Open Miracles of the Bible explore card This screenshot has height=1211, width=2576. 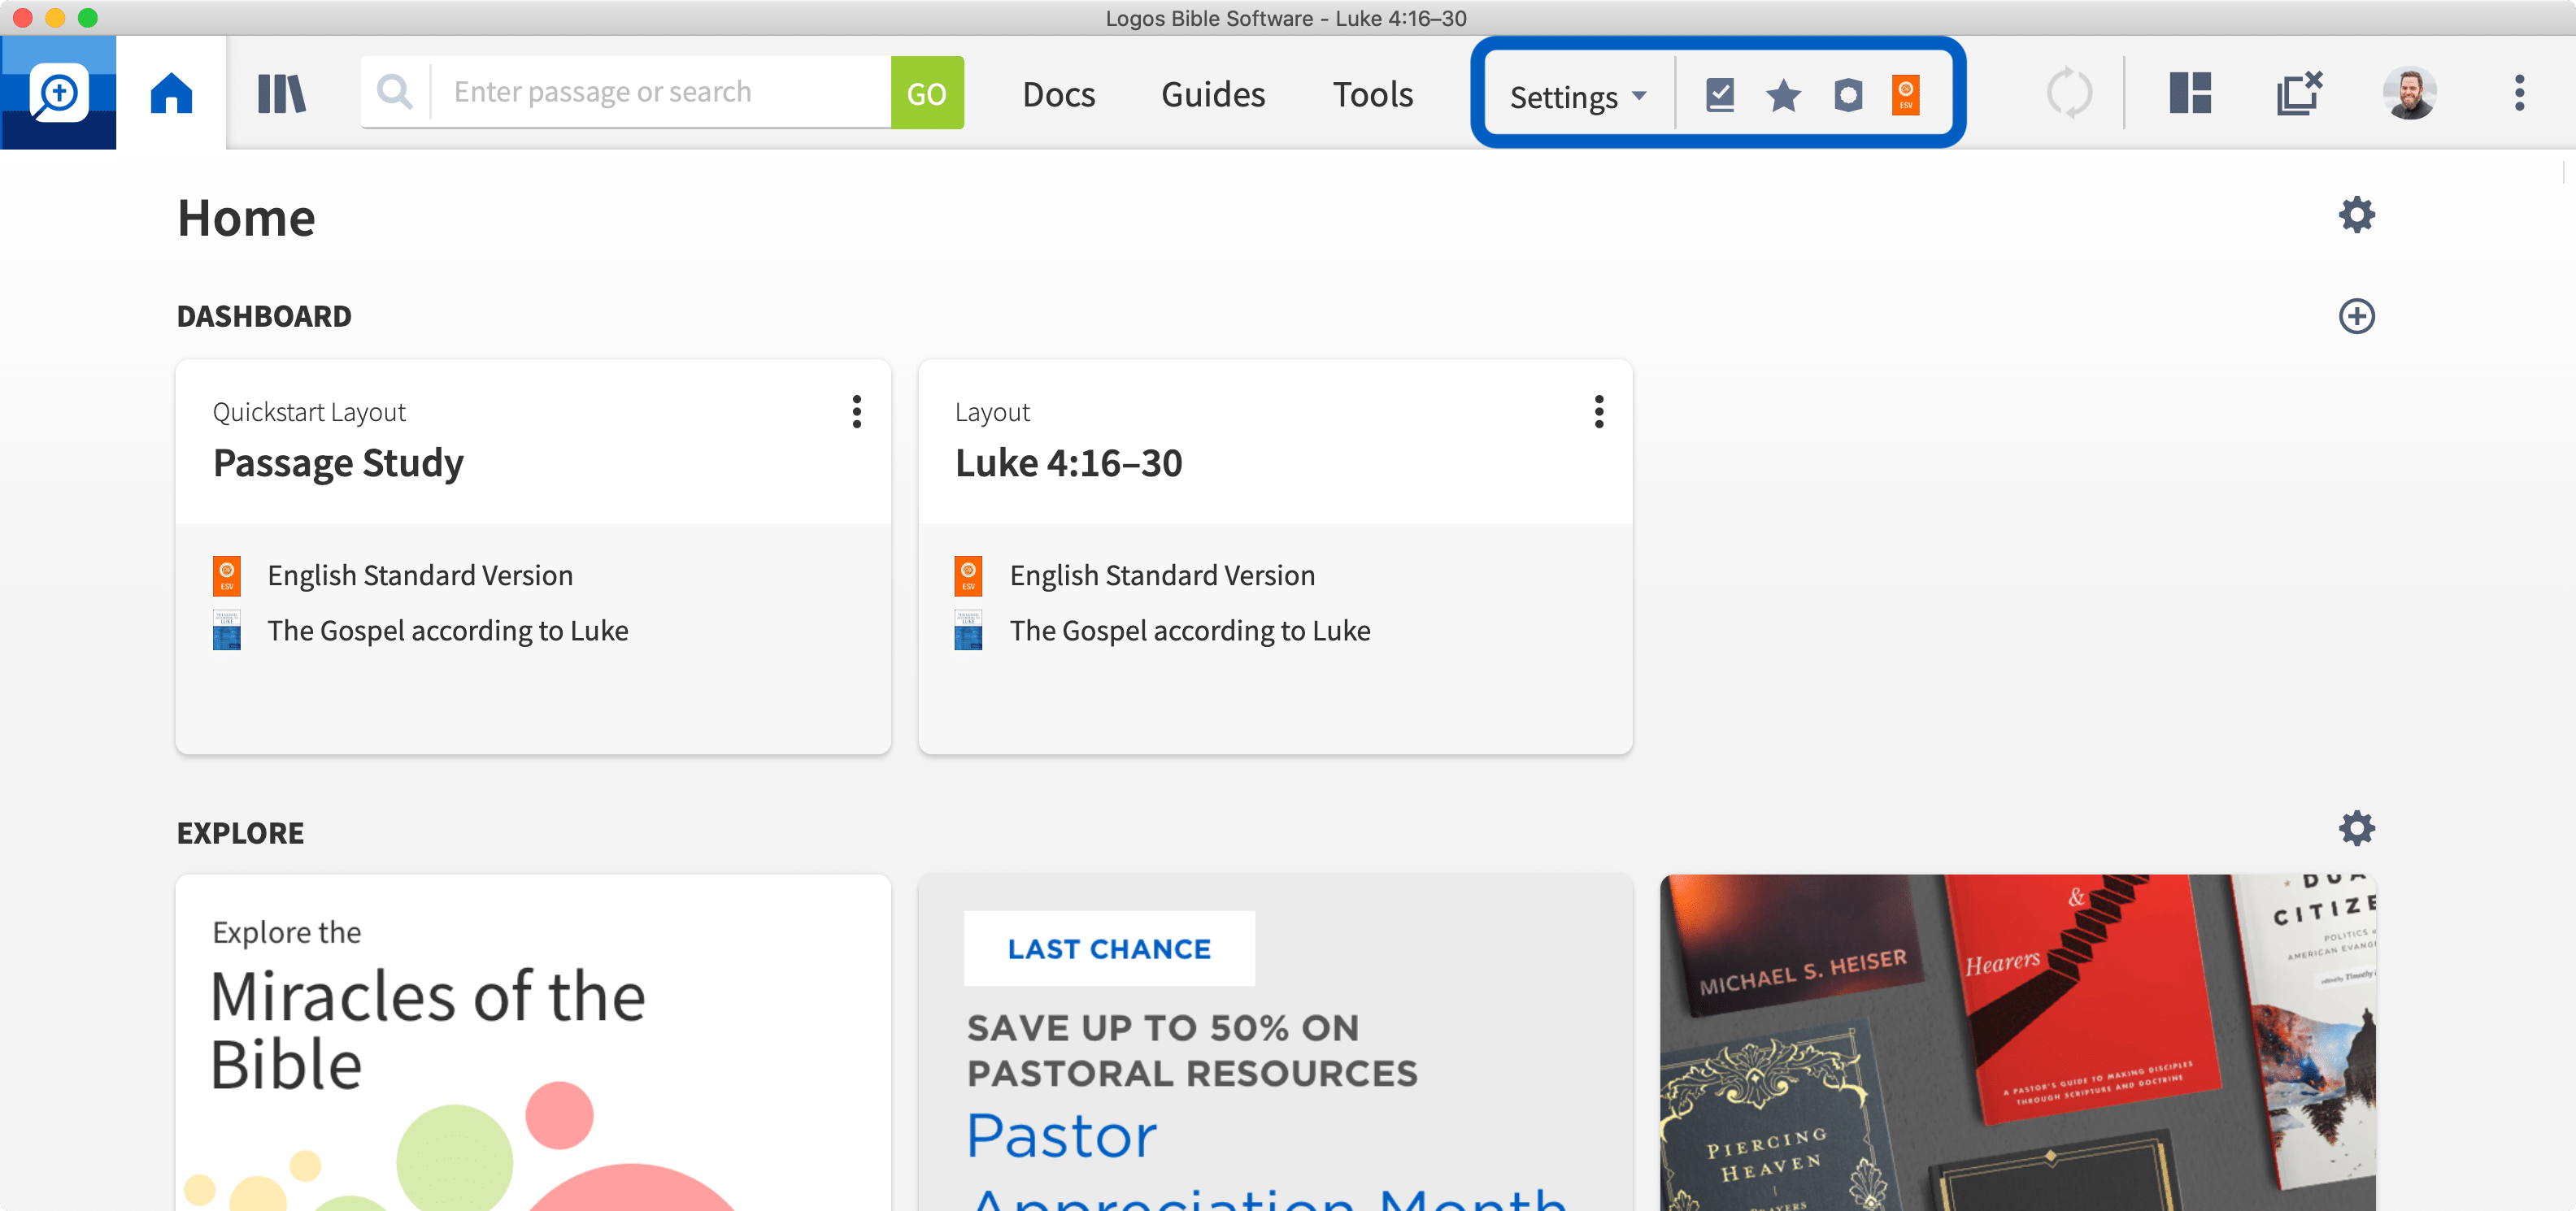coord(533,1043)
